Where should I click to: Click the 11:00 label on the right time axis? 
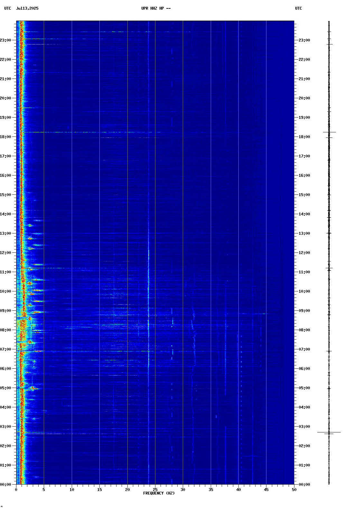(x=304, y=272)
